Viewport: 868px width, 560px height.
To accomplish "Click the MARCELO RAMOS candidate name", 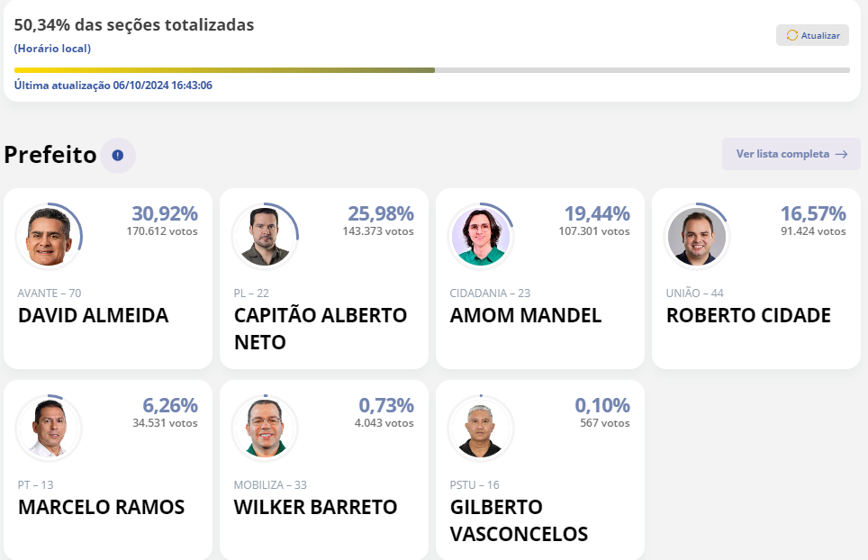I will pos(102,507).
